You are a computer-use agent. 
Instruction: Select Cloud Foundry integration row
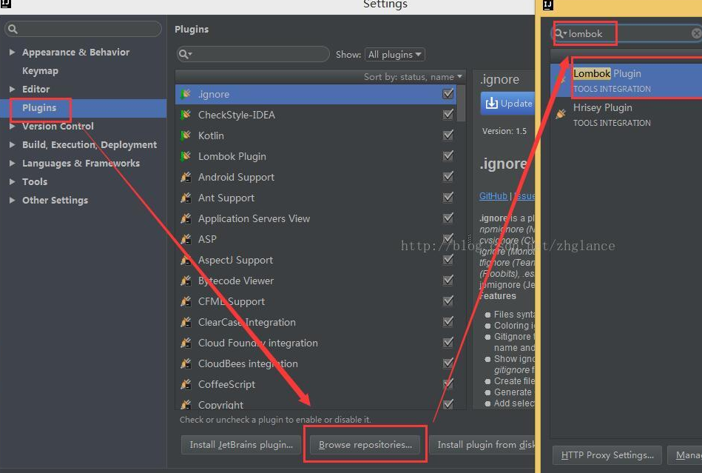coord(316,343)
